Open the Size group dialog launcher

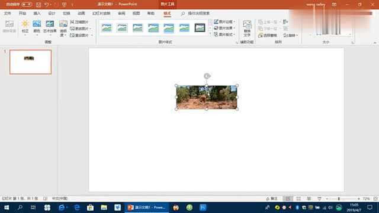coord(352,43)
